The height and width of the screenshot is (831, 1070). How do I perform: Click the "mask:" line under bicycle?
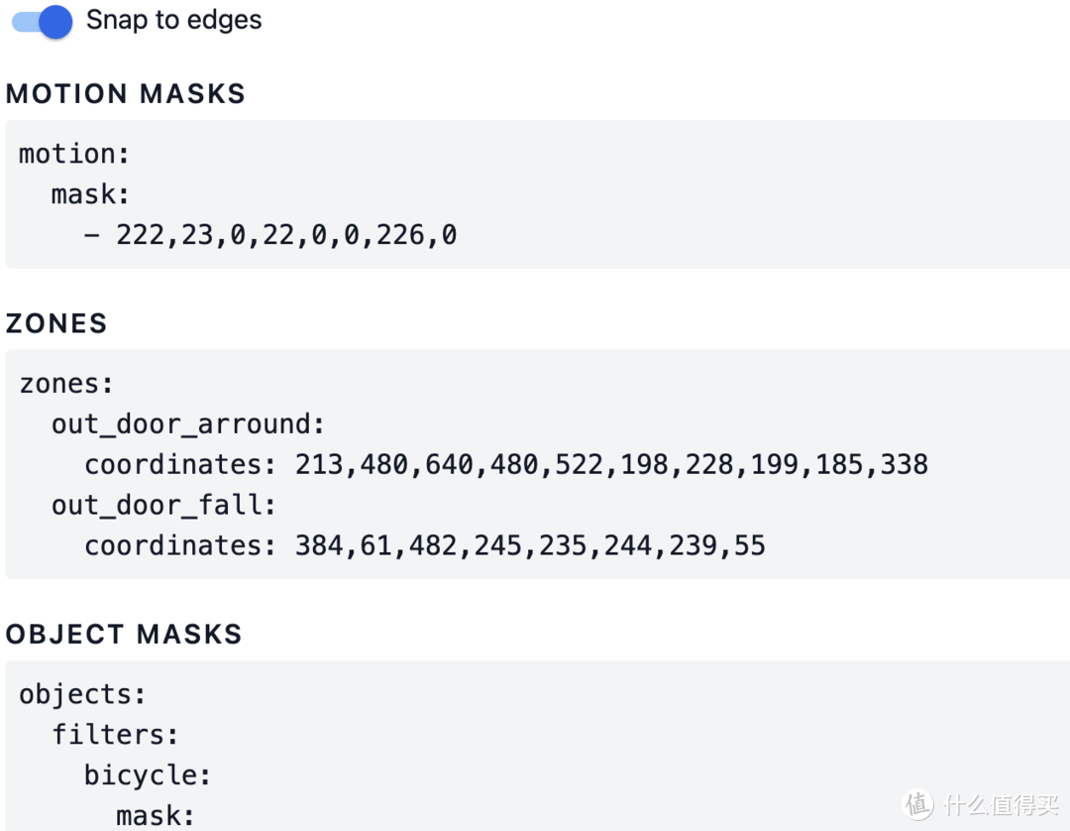(x=156, y=816)
